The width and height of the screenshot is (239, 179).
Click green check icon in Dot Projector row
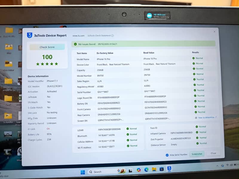[197, 138]
